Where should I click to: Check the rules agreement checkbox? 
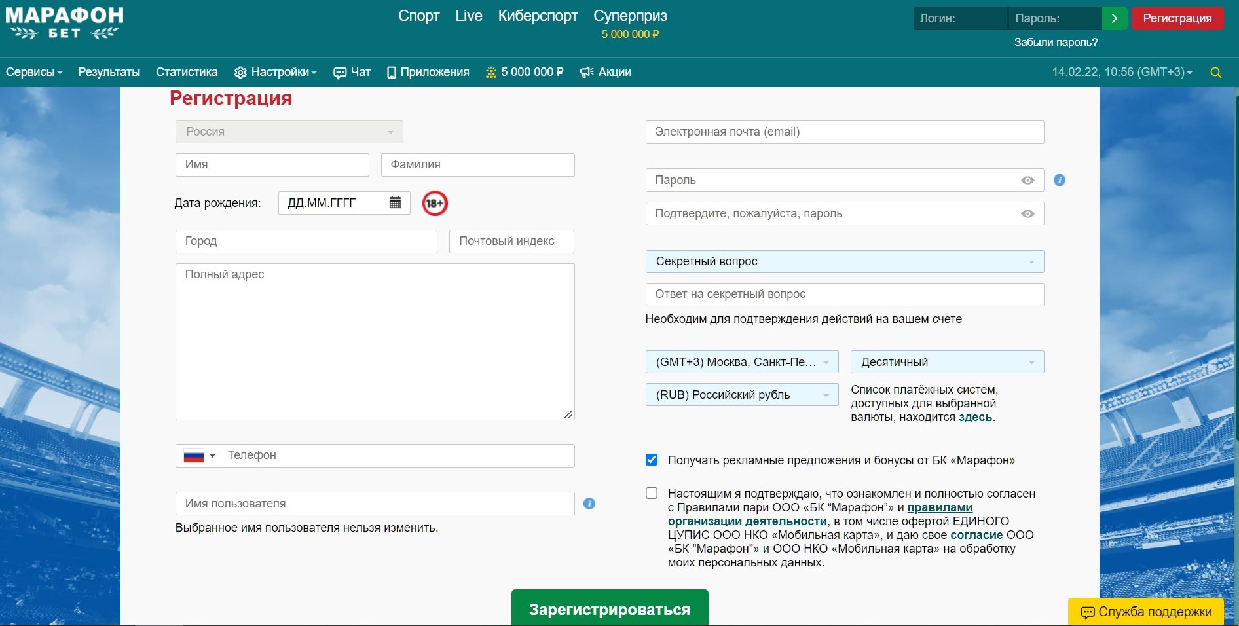click(652, 493)
